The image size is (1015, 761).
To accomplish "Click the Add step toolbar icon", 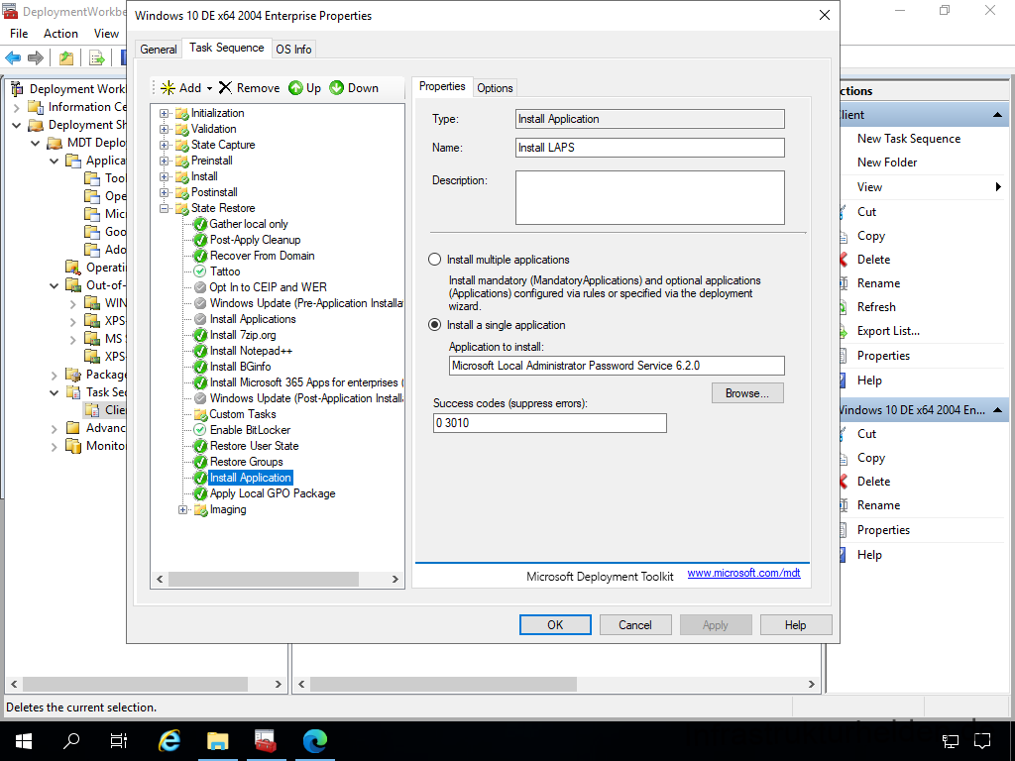I will [168, 88].
